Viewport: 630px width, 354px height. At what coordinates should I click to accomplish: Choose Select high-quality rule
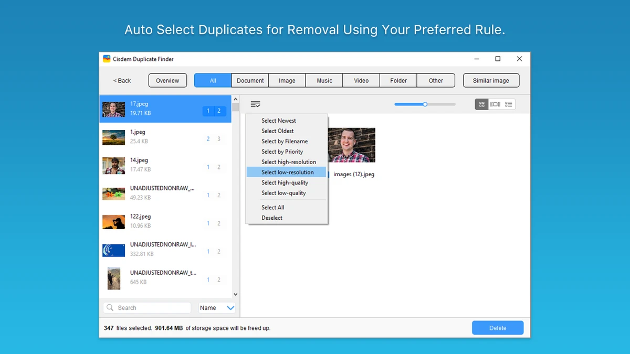click(285, 183)
